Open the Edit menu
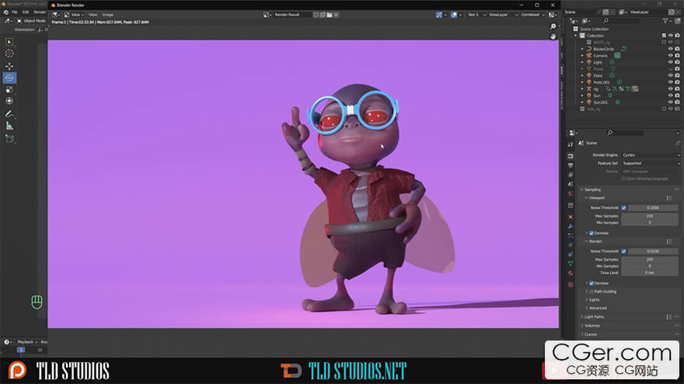Image resolution: width=684 pixels, height=384 pixels. [x=26, y=12]
